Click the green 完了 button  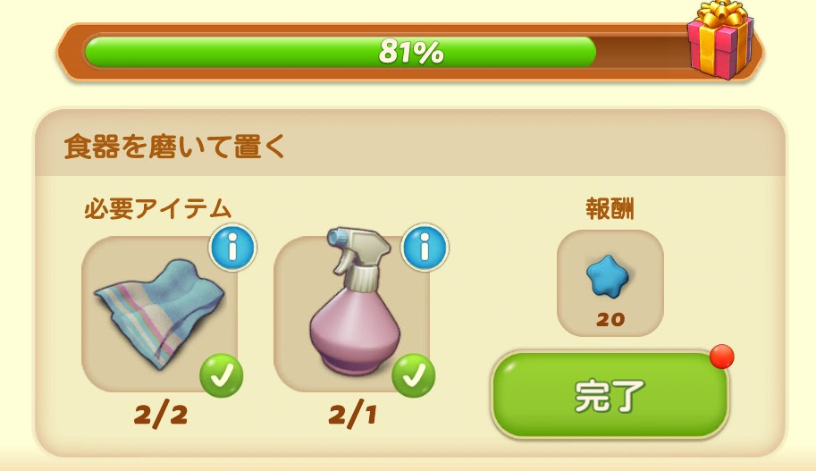pos(610,395)
